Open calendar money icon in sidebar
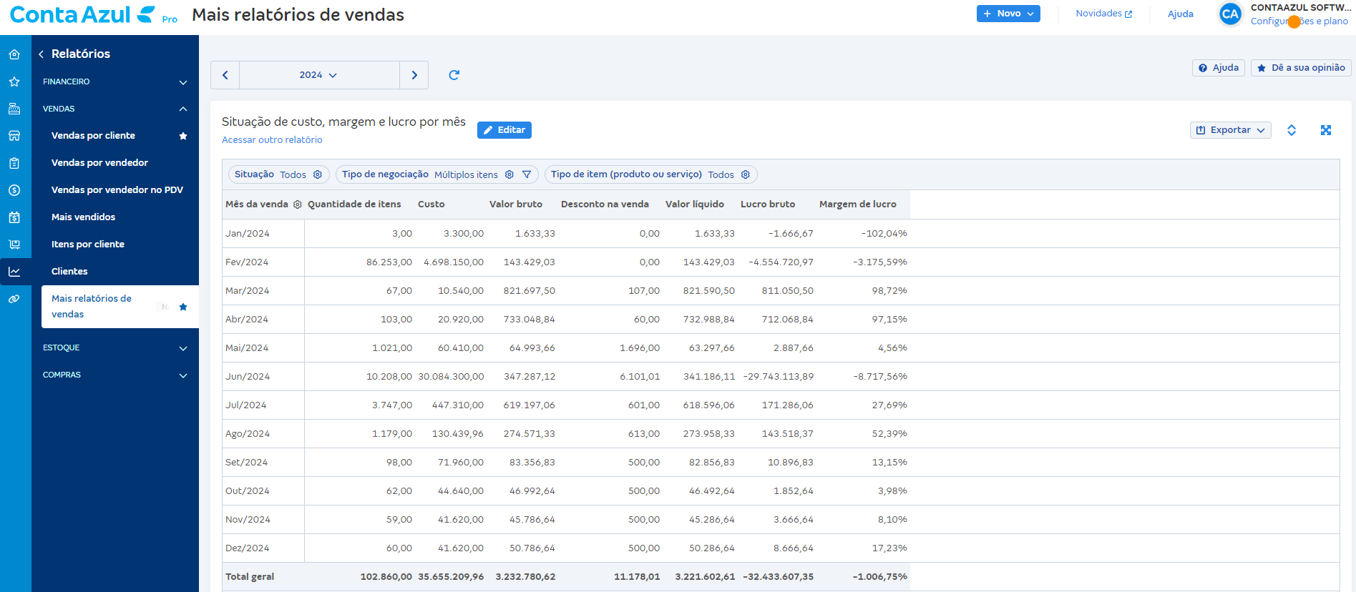 coord(14,217)
